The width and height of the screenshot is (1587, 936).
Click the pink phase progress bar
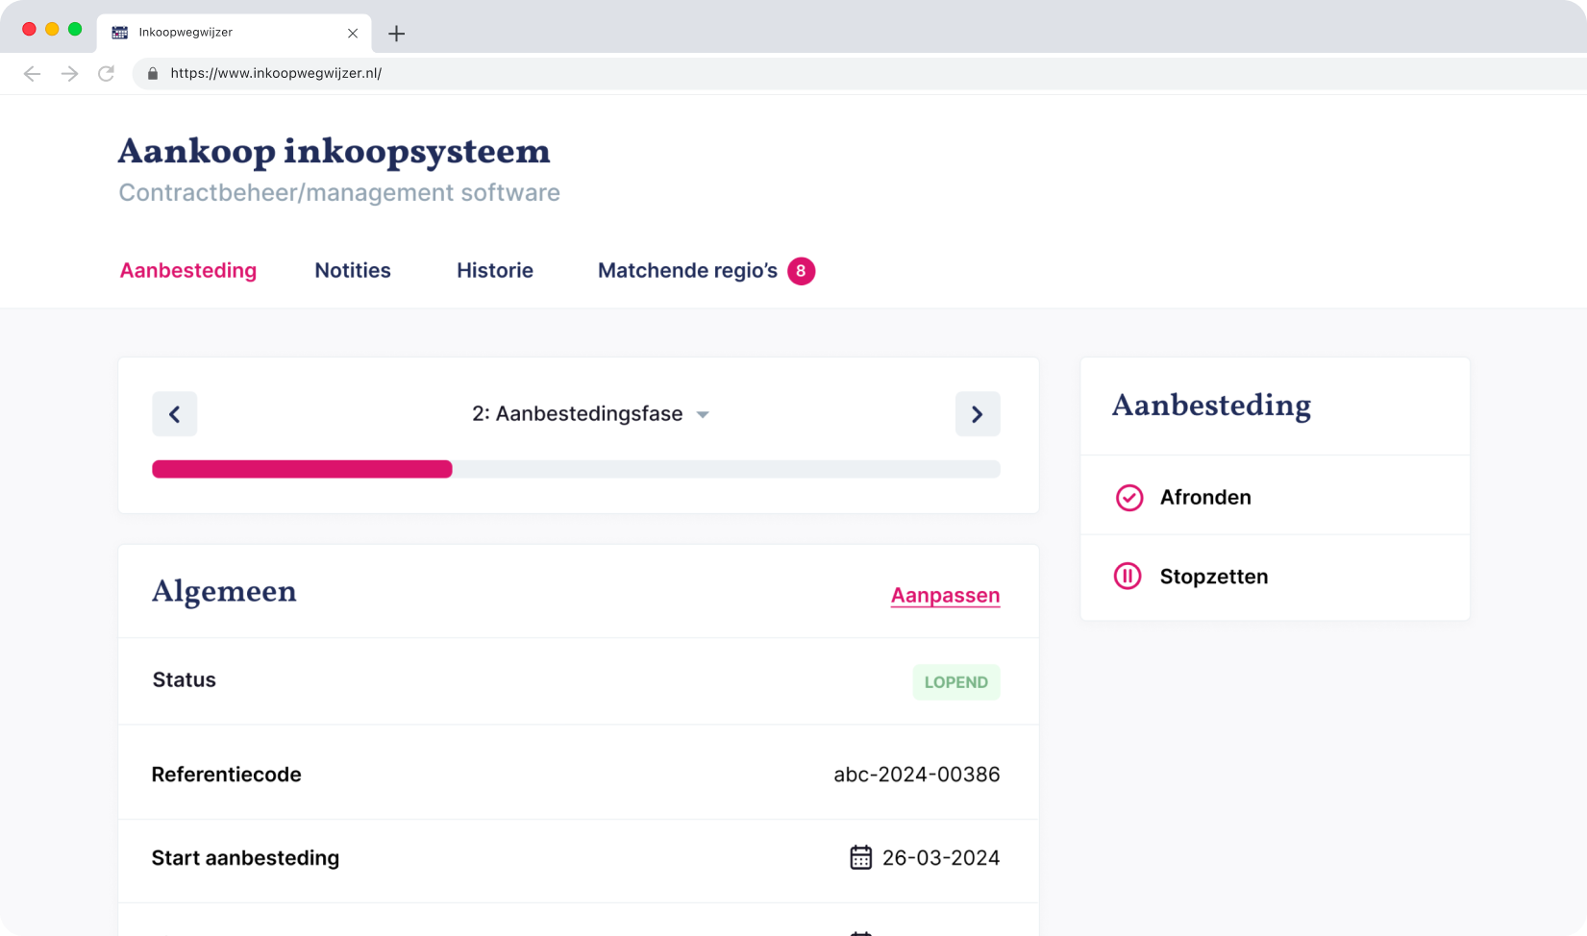click(x=302, y=469)
